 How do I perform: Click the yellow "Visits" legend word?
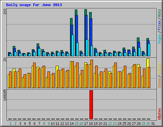(x=159, y=69)
